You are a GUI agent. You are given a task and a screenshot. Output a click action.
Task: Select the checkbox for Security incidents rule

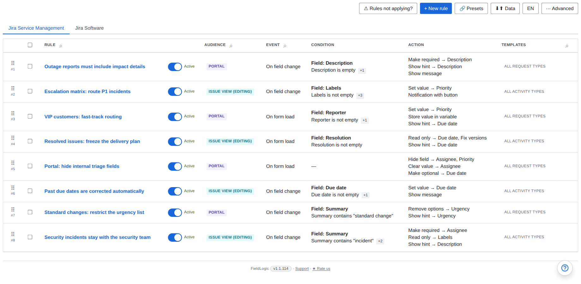click(x=30, y=237)
